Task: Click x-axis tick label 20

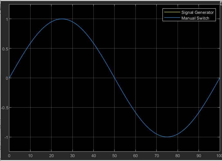Action: tap(51, 156)
